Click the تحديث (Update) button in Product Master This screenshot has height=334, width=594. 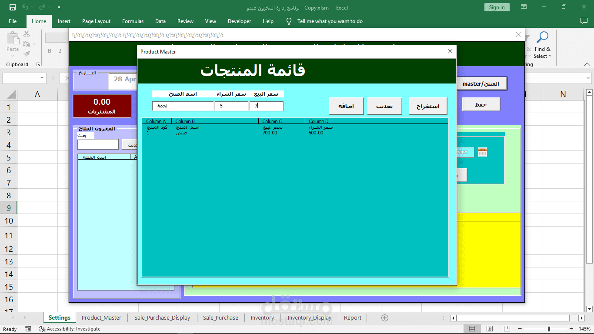coord(384,106)
